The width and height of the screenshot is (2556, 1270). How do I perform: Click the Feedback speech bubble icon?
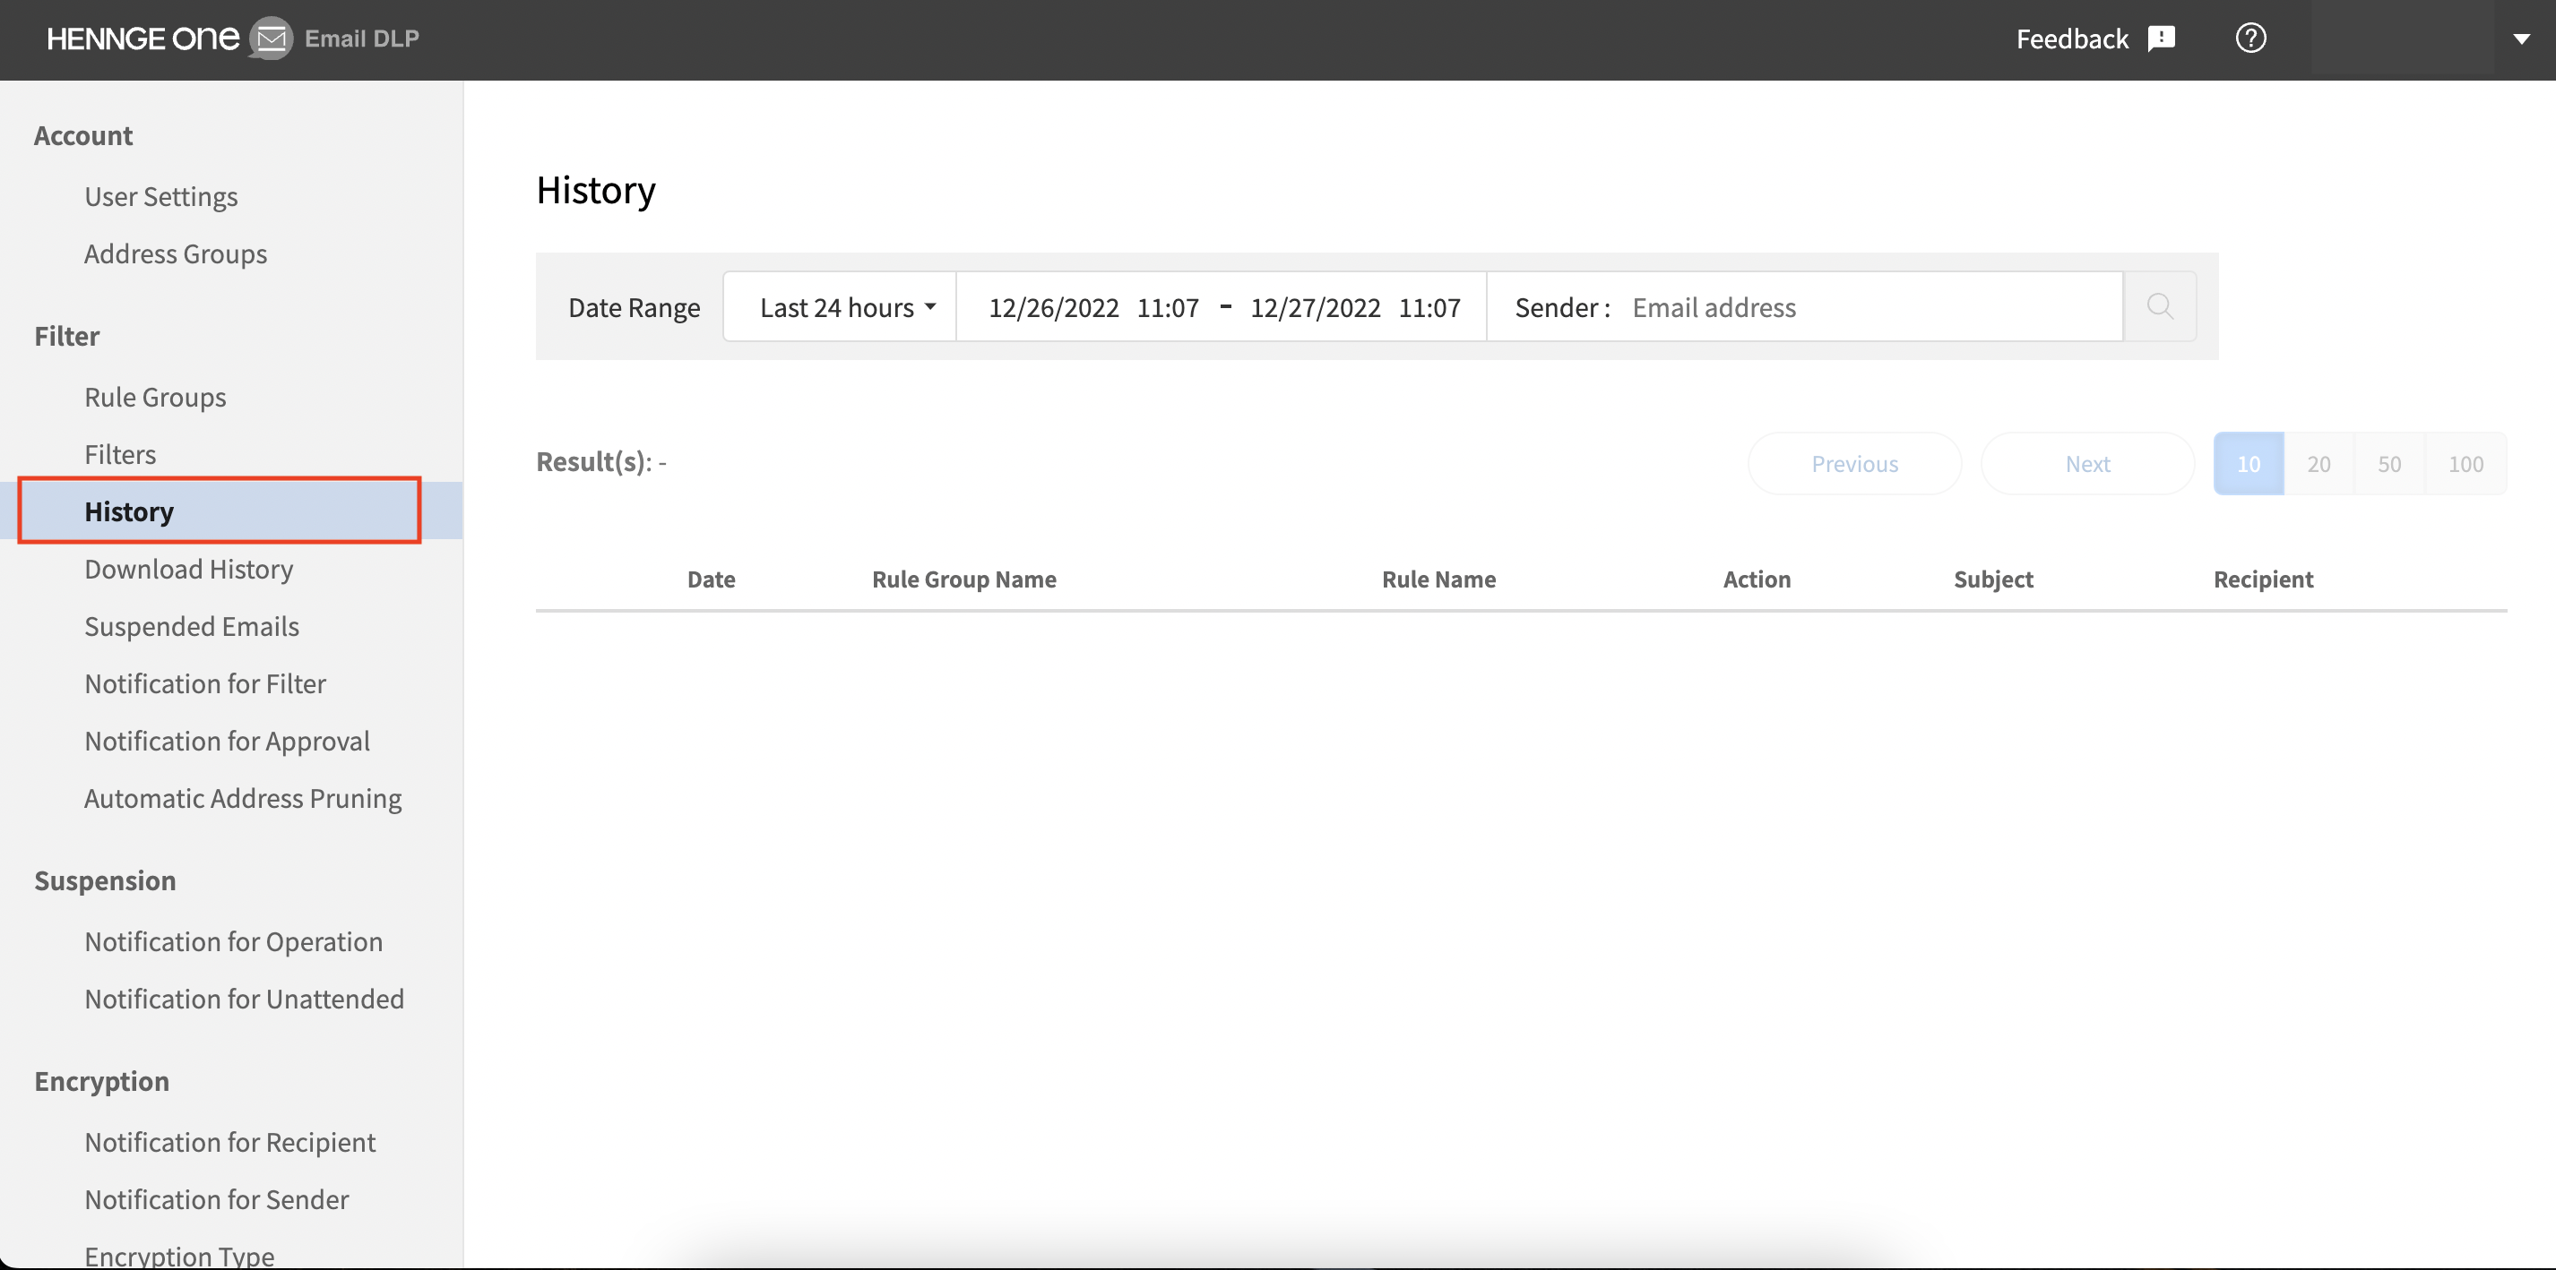click(2161, 39)
